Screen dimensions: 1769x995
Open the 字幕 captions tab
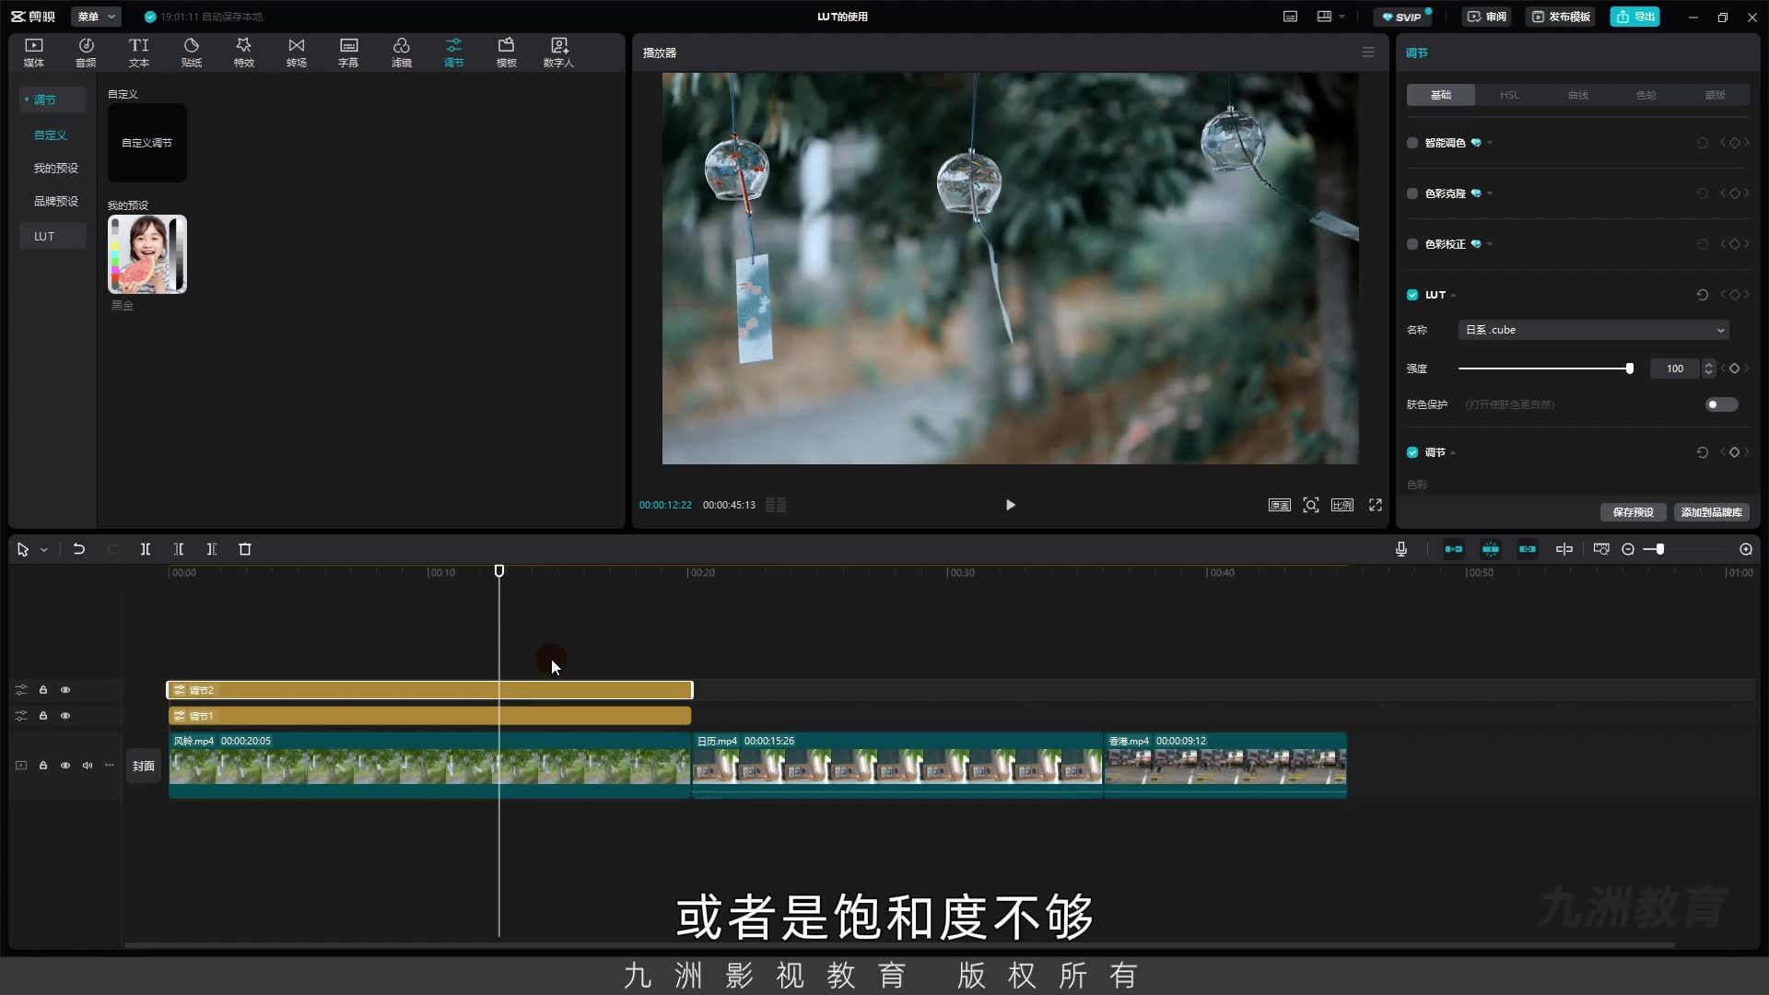[x=348, y=53]
